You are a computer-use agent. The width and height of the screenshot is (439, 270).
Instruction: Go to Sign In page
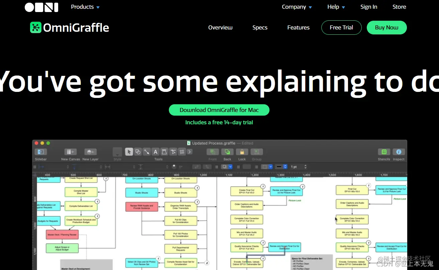[x=369, y=7]
